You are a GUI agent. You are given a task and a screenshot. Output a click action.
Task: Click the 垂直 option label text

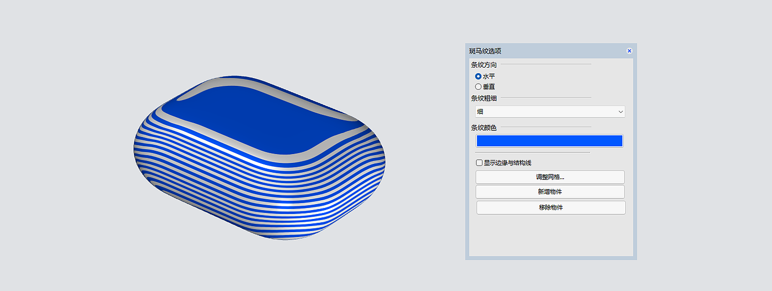[489, 87]
